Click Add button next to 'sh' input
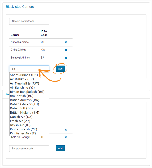152x168 pixels. pos(60,69)
